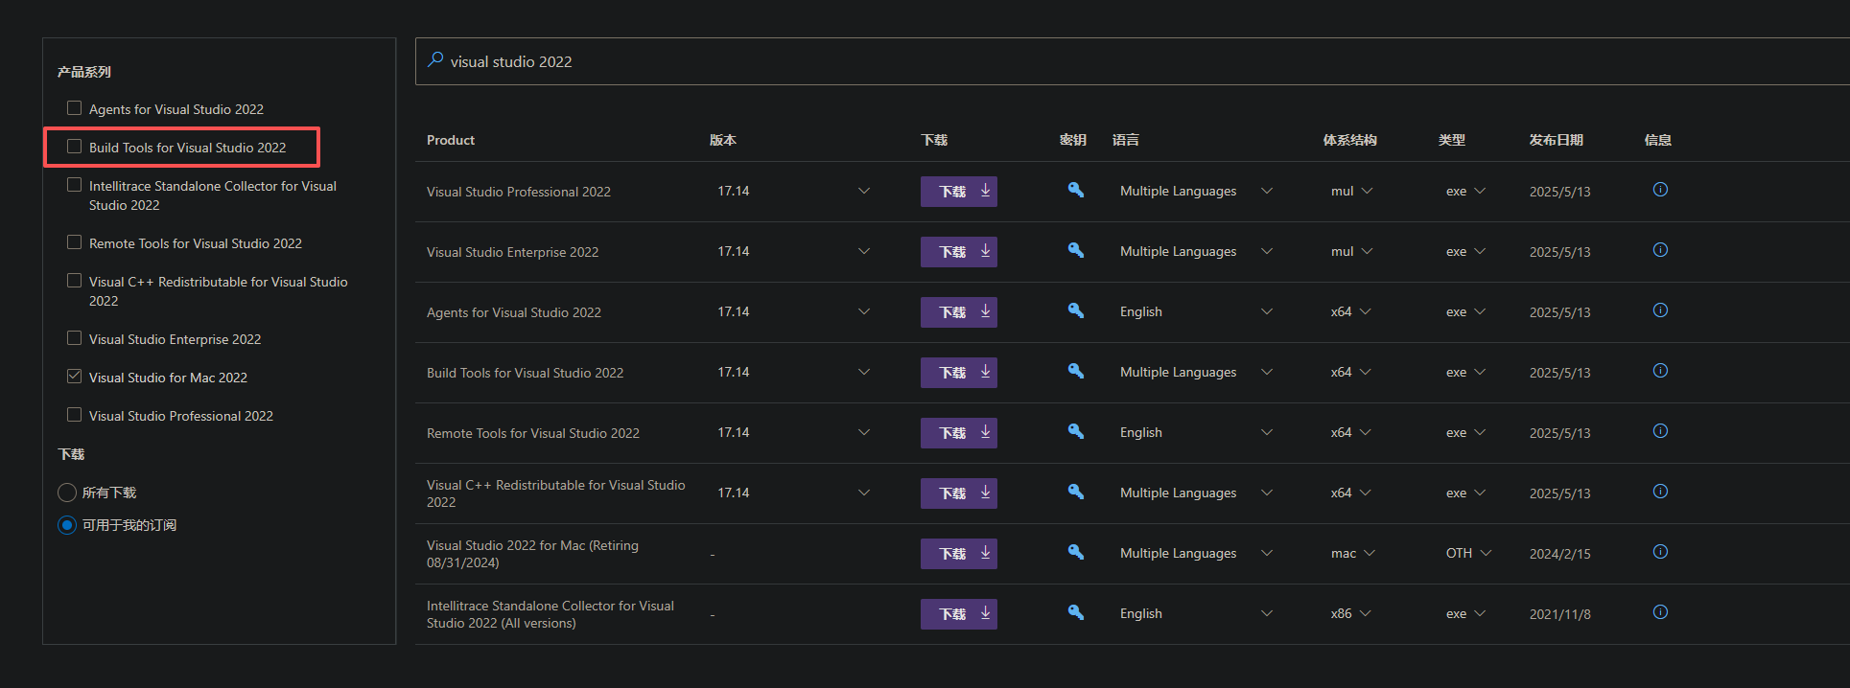Download Visual C++ Redistributable for Visual Studio 2022
The width and height of the screenshot is (1850, 688).
(x=959, y=493)
